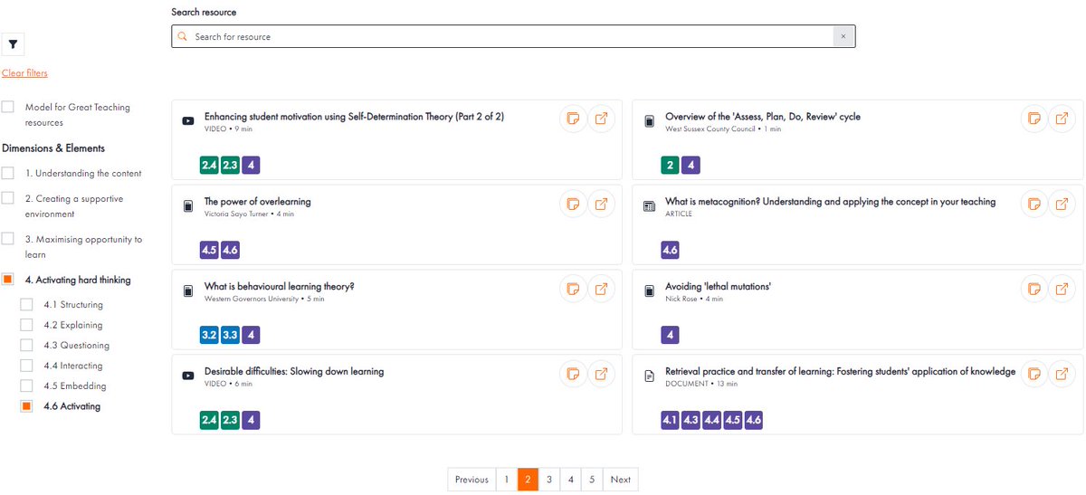The image size is (1086, 495).
Task: Click 4.1 tag on Retrieval practice card
Action: coord(671,420)
